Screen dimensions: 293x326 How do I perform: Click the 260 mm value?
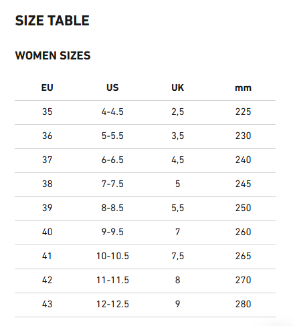point(243,232)
